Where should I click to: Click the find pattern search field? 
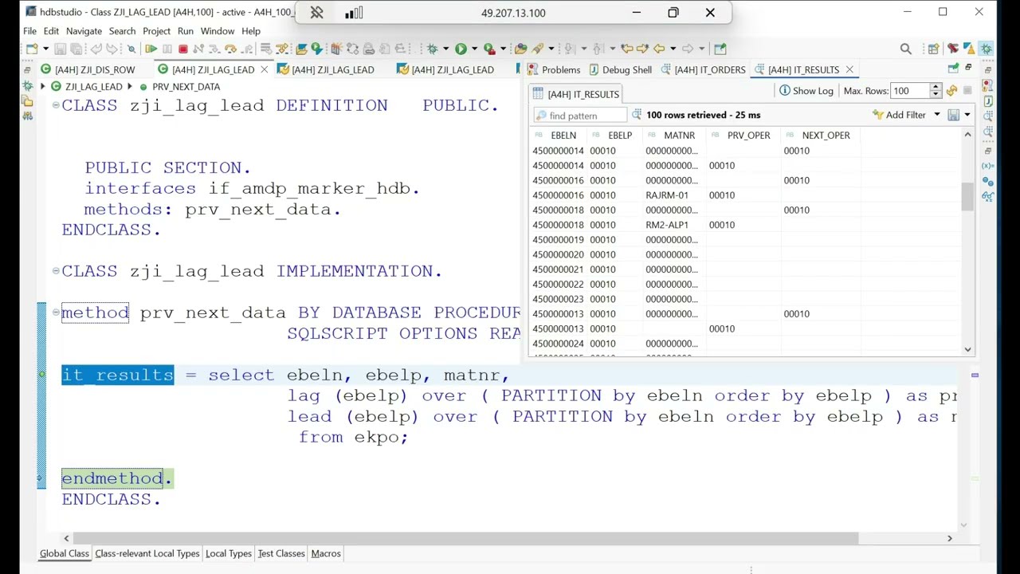[x=580, y=116]
